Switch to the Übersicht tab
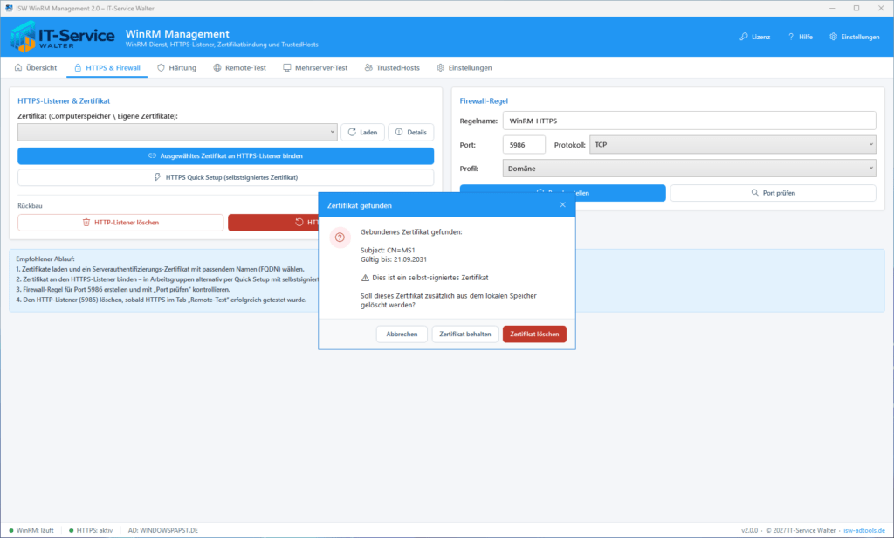The image size is (894, 538). pos(35,67)
